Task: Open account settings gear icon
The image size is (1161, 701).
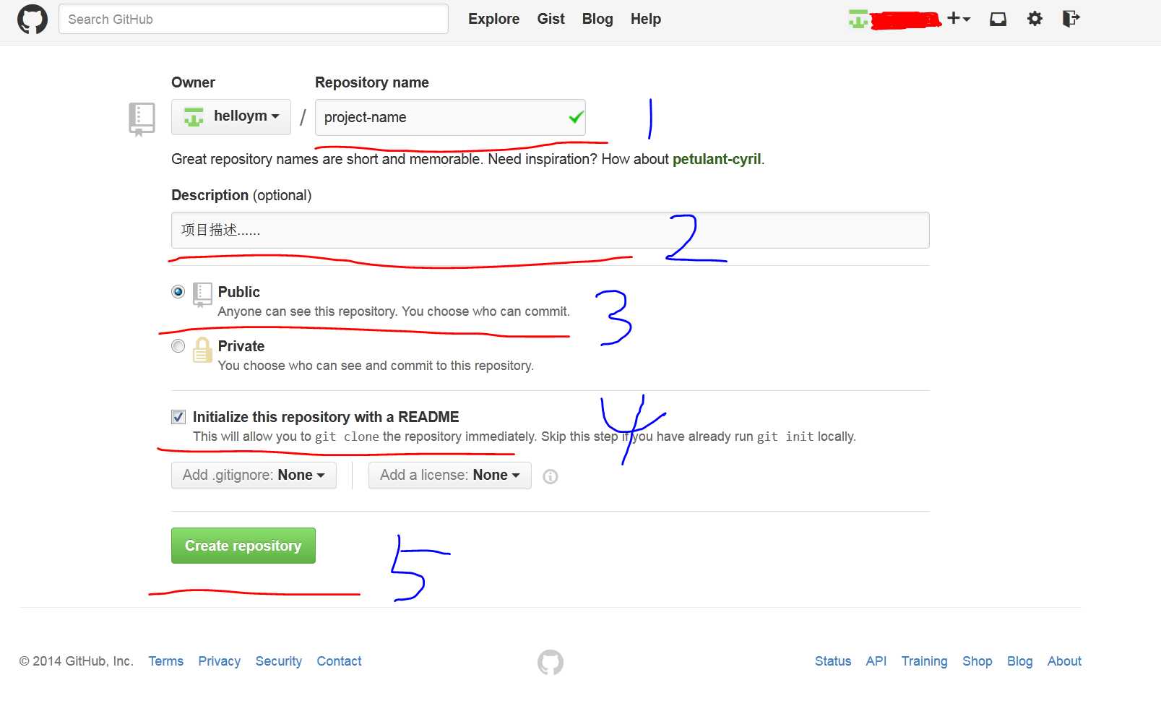Action: [1035, 19]
